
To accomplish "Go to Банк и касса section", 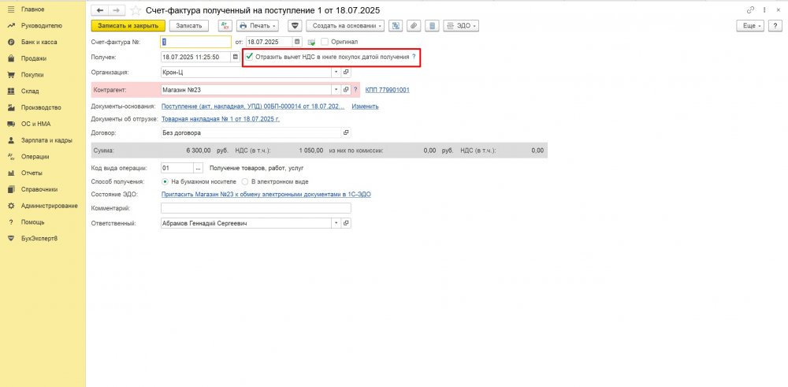I will click(39, 43).
